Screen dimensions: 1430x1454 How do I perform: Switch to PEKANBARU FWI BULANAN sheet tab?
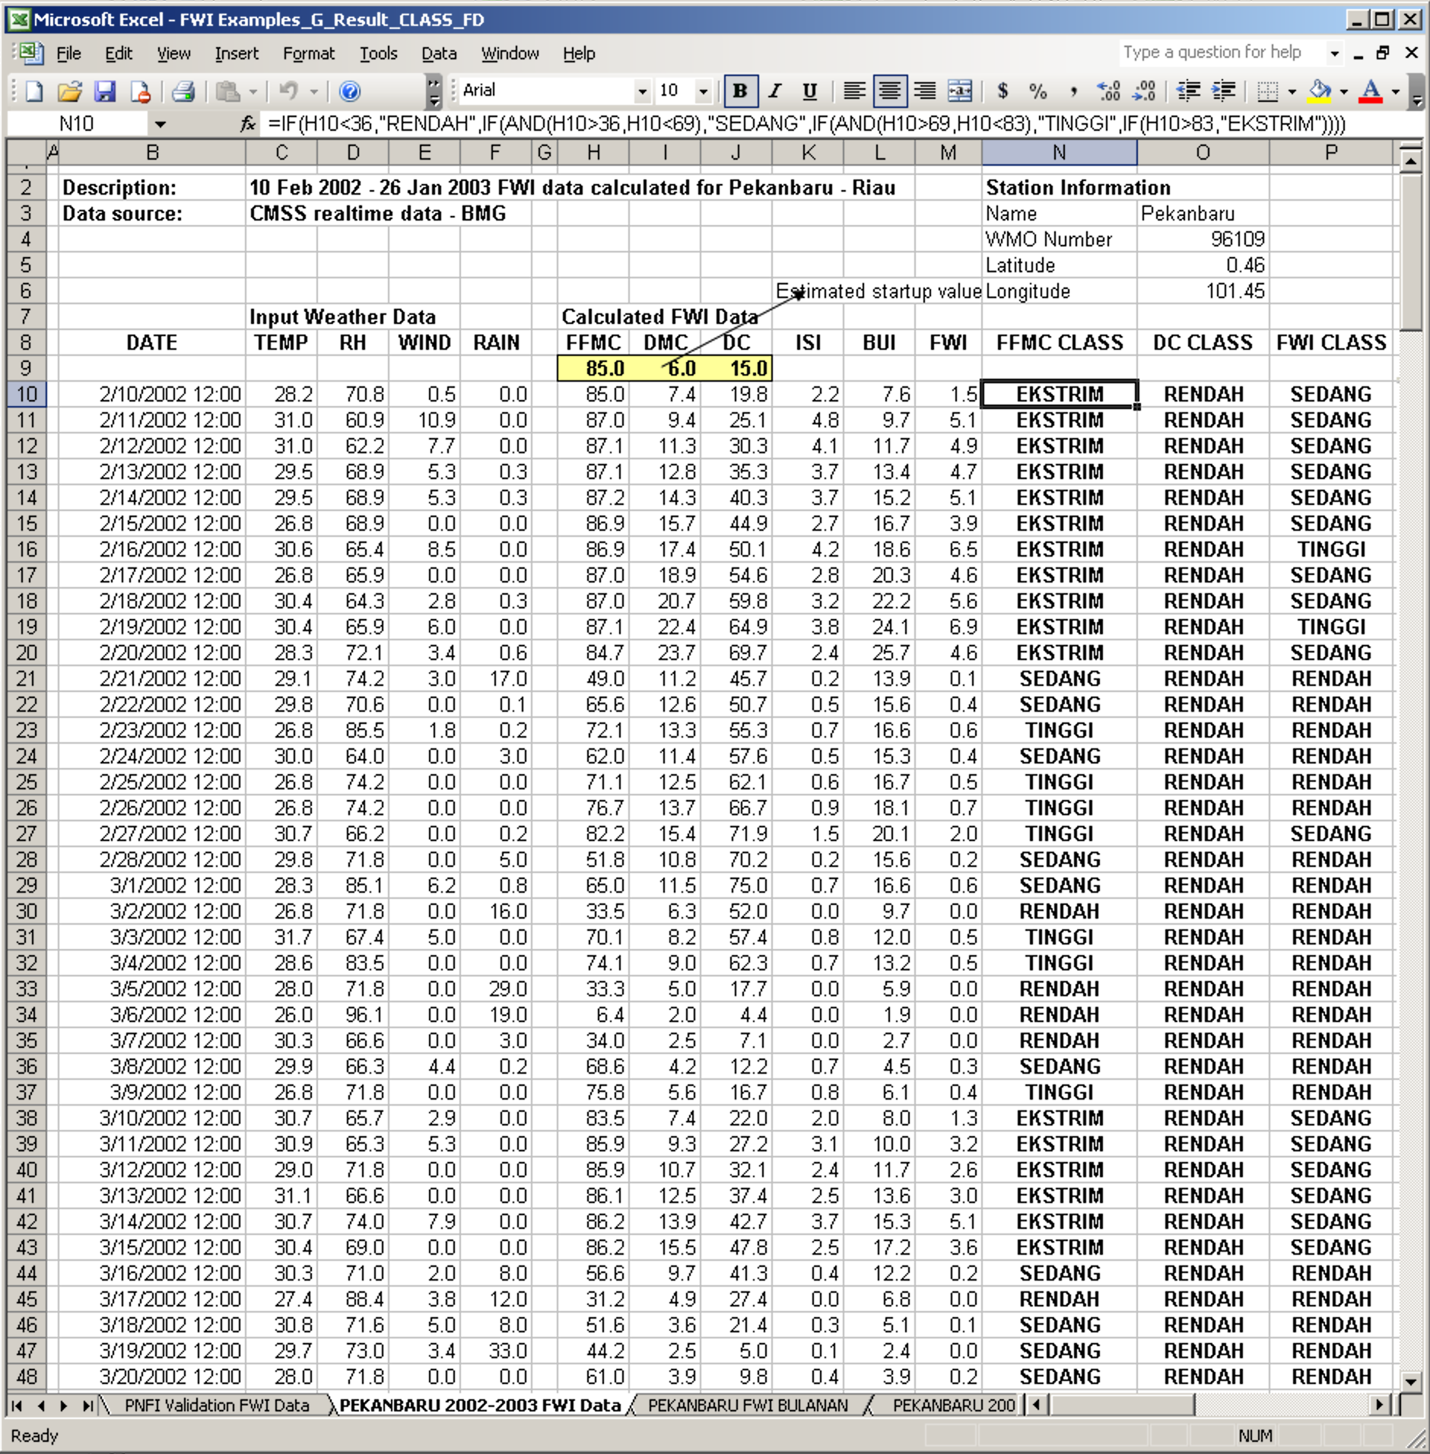click(747, 1405)
